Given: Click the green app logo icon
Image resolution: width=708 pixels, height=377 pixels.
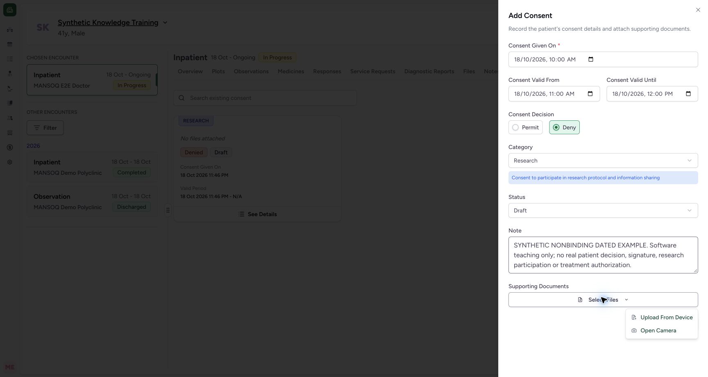Looking at the screenshot, I should [10, 10].
